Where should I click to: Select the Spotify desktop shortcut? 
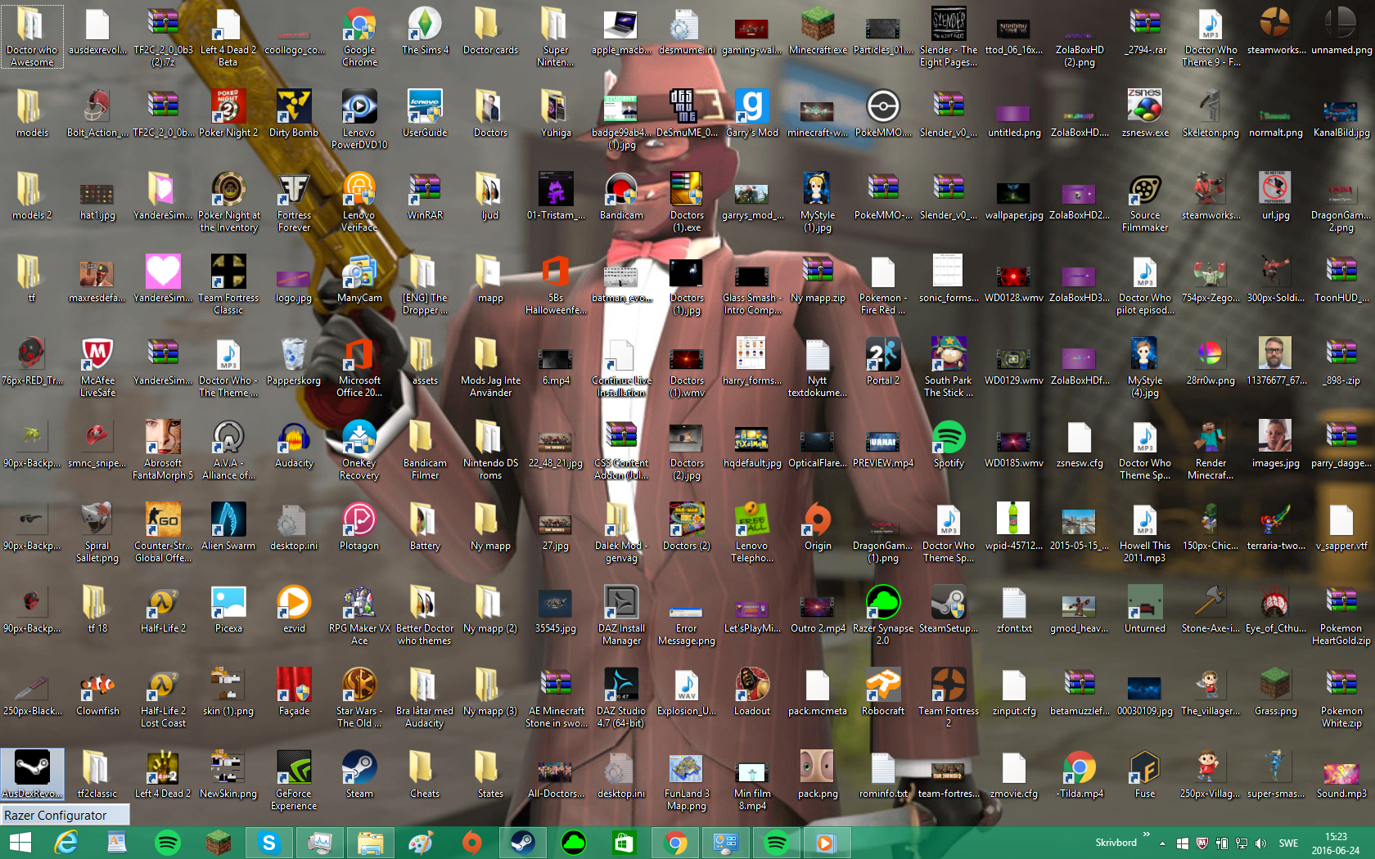(x=949, y=444)
